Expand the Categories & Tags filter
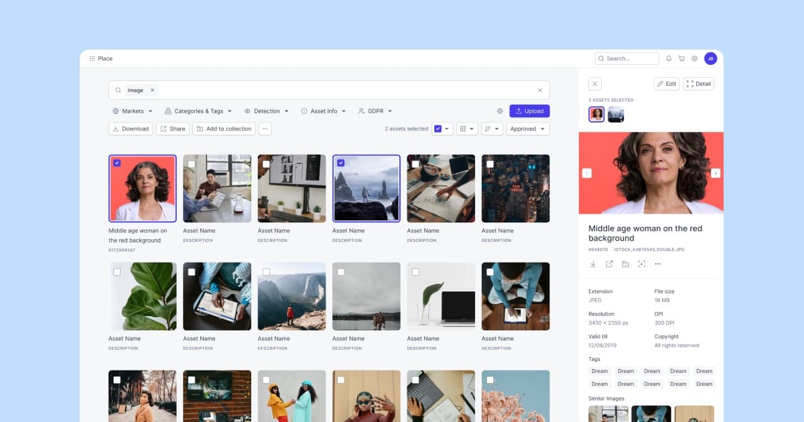 (198, 111)
